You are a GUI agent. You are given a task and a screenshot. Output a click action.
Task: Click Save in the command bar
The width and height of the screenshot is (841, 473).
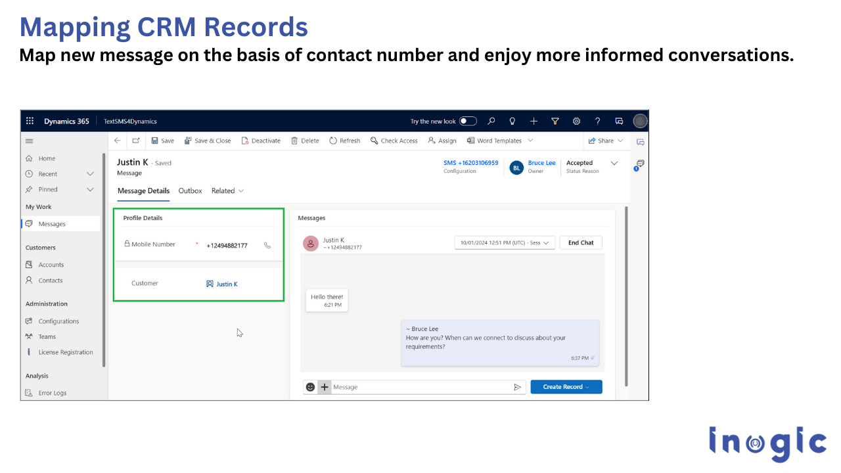click(163, 141)
